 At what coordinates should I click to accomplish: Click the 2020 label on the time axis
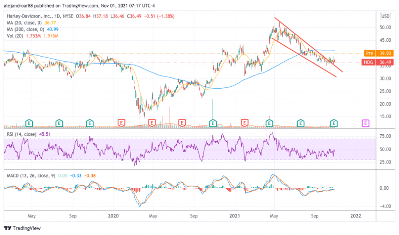click(x=113, y=216)
